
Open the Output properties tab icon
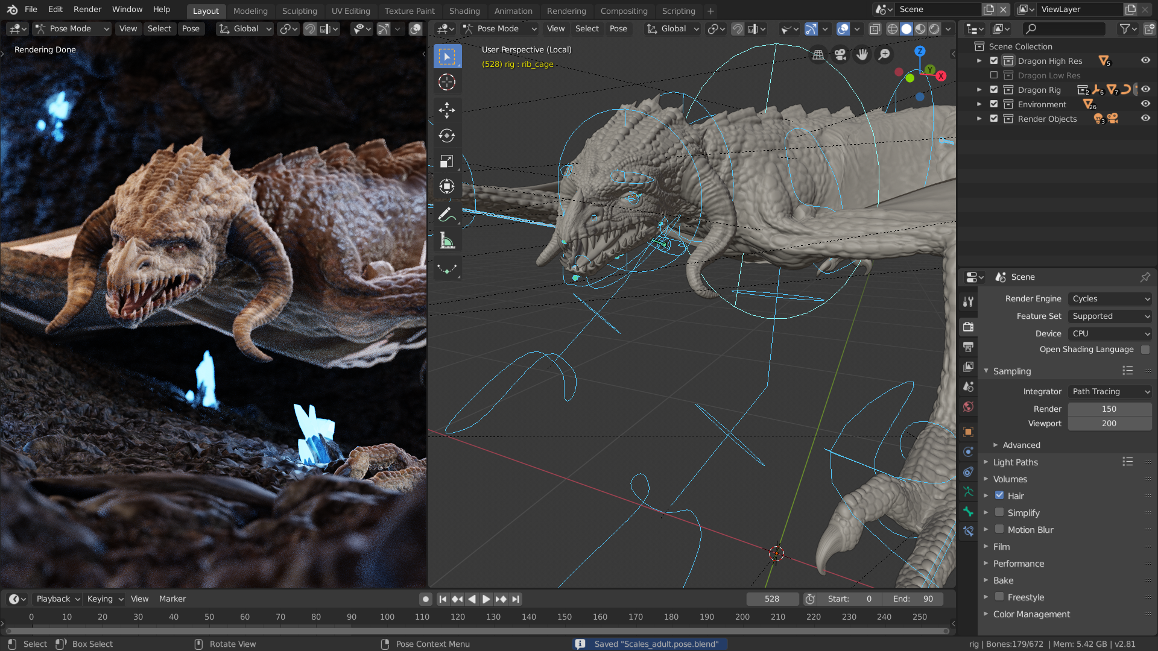pyautogui.click(x=968, y=347)
